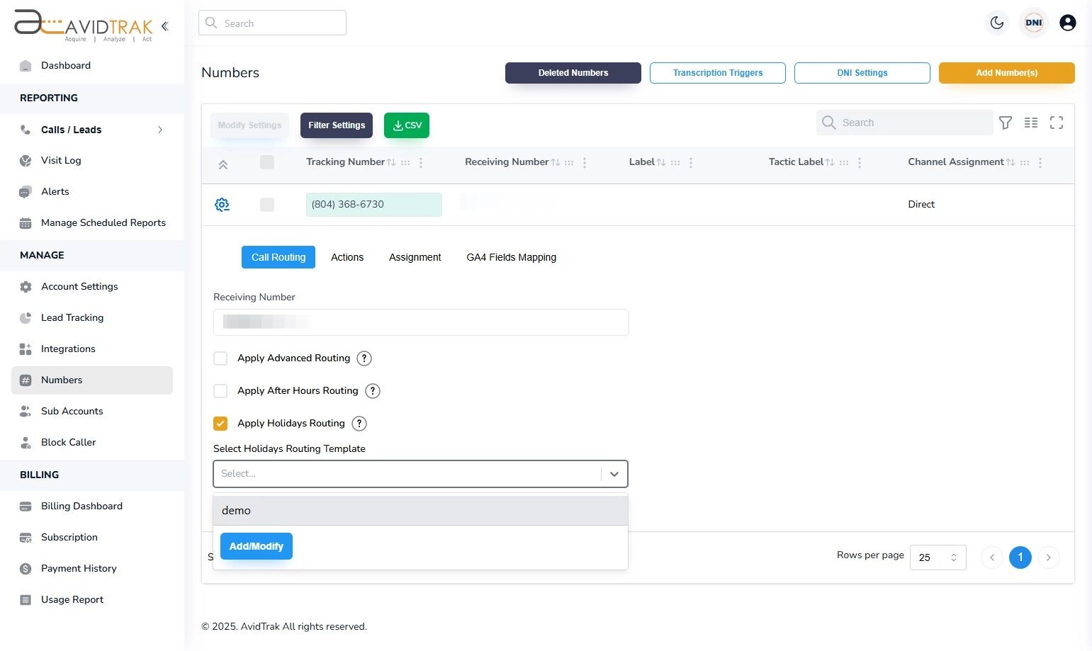Viewport: 1092px width, 651px height.
Task: Open gear settings for (804) 368-6730
Action: click(x=222, y=205)
